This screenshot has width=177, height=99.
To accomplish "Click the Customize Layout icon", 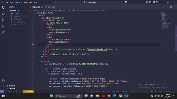I will [147, 2].
